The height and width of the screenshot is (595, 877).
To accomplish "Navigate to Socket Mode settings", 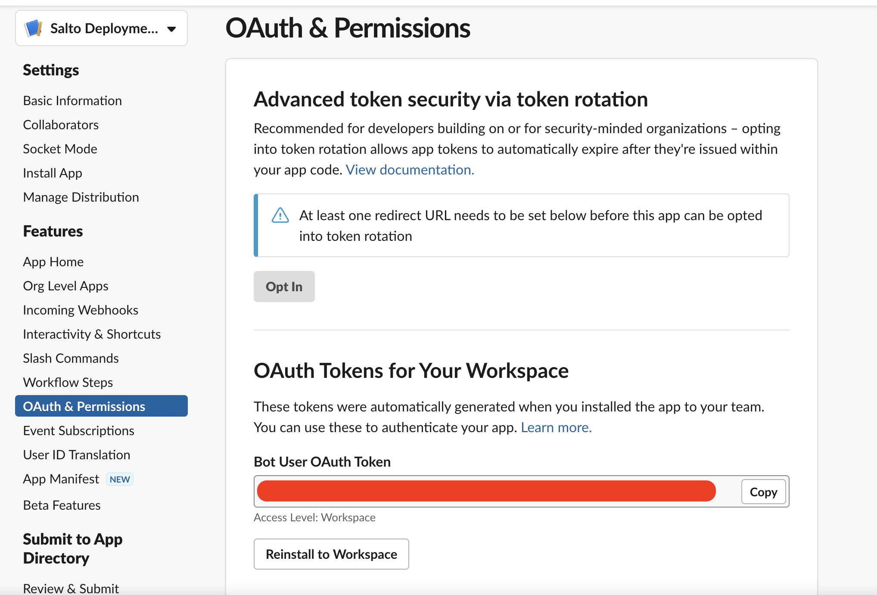I will [59, 148].
